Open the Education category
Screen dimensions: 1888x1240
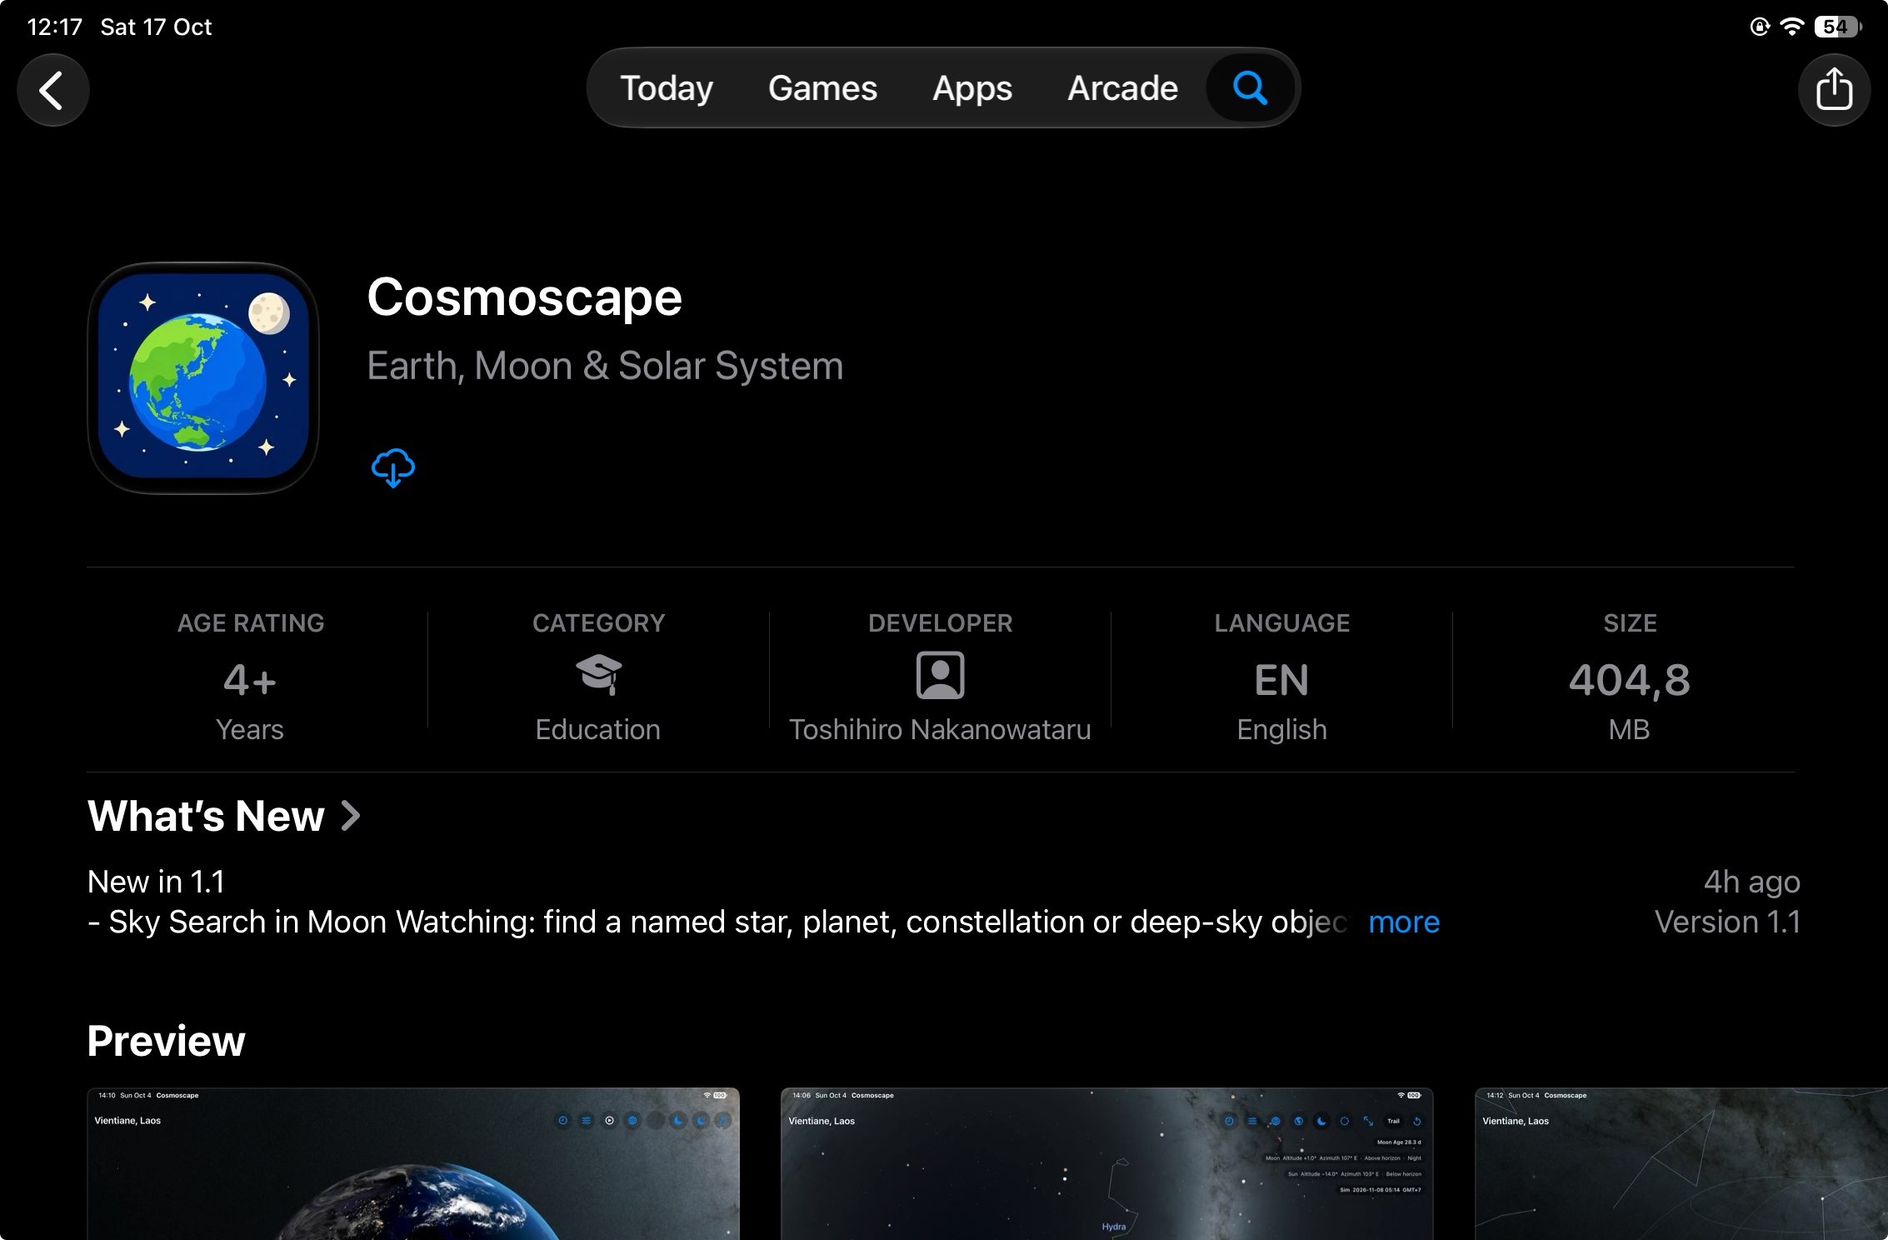pos(598,729)
